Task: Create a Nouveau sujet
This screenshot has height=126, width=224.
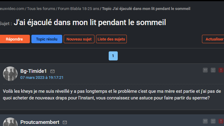Action: click(79, 39)
